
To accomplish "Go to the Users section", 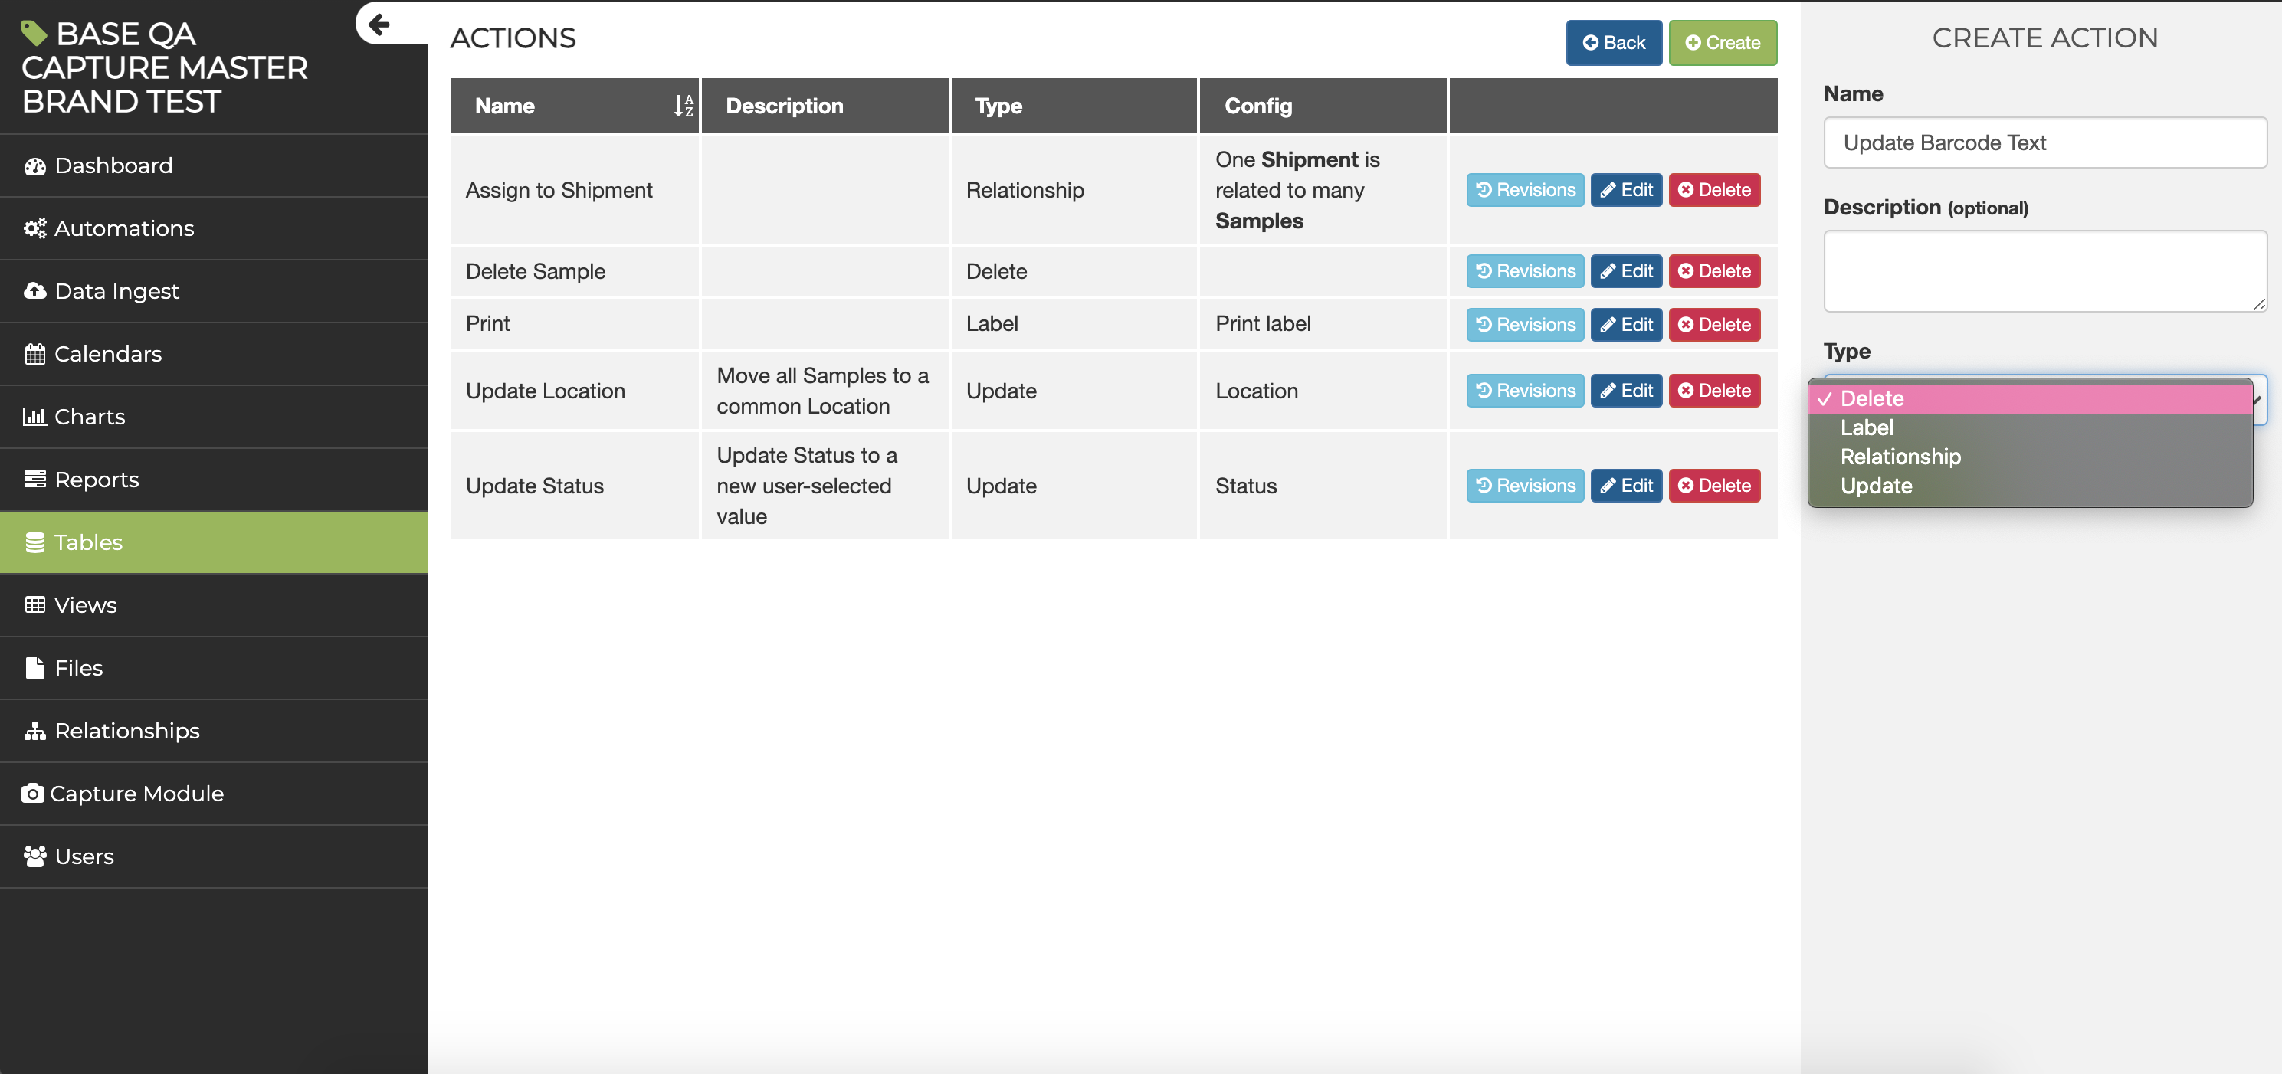I will click(x=84, y=856).
